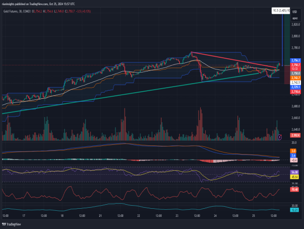Click the cyan 12.21 indicator value tag
Image resolution: width=304 pixels, height=229 pixels.
(294, 210)
